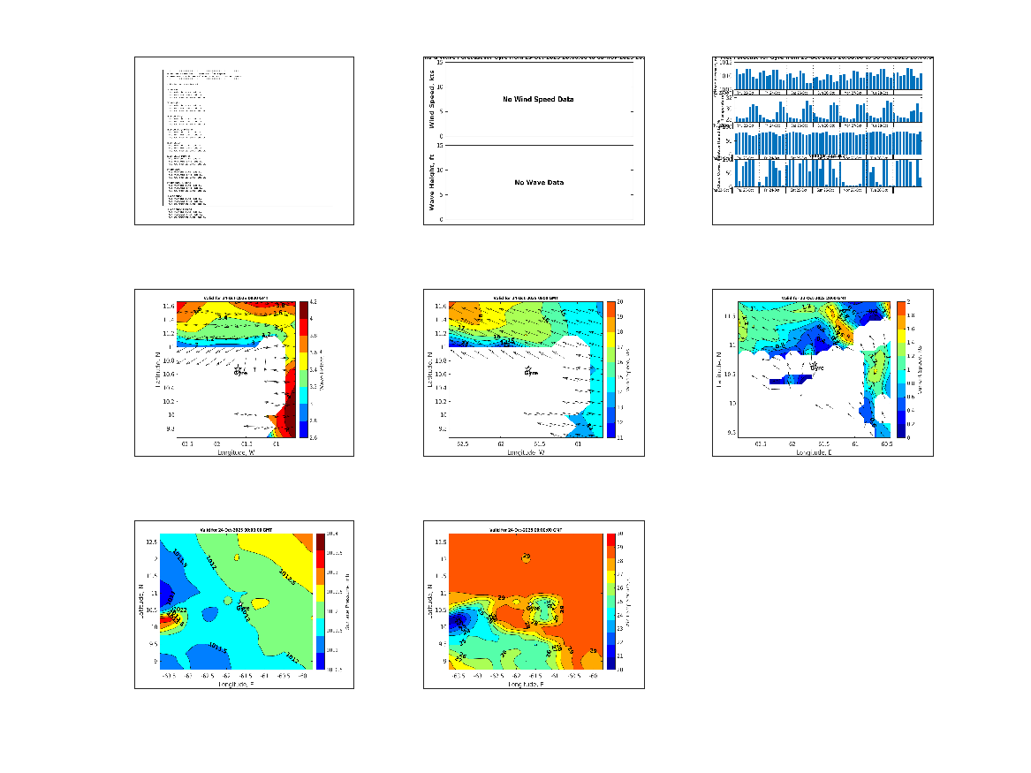Image resolution: width=1031 pixels, height=773 pixels.
Task: Click the 'No Wave Data' message
Action: [539, 183]
